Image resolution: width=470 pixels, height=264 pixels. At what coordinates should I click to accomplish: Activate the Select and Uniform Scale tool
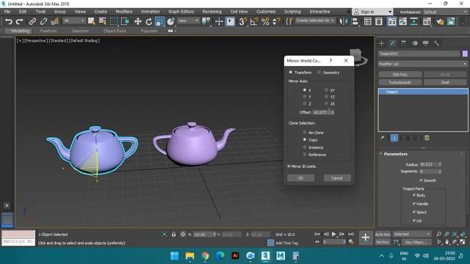tap(160, 21)
